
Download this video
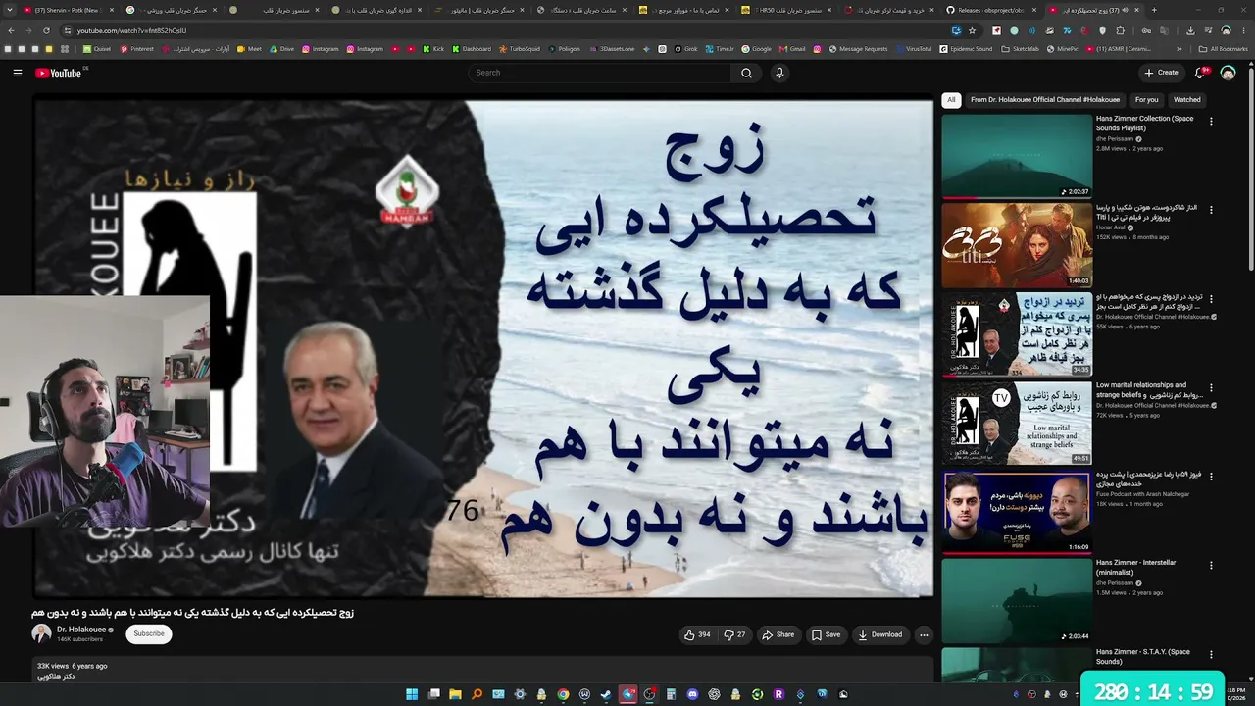pos(880,634)
